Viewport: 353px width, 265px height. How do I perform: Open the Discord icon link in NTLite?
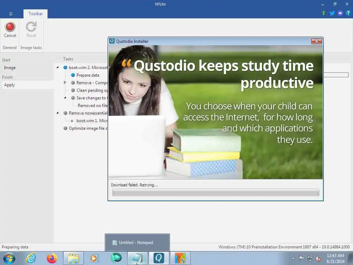(x=340, y=13)
